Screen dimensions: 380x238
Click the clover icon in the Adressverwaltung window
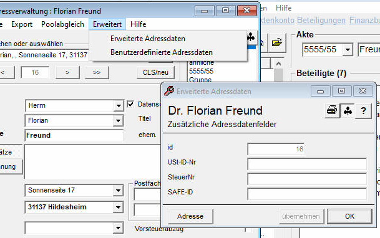(251, 37)
